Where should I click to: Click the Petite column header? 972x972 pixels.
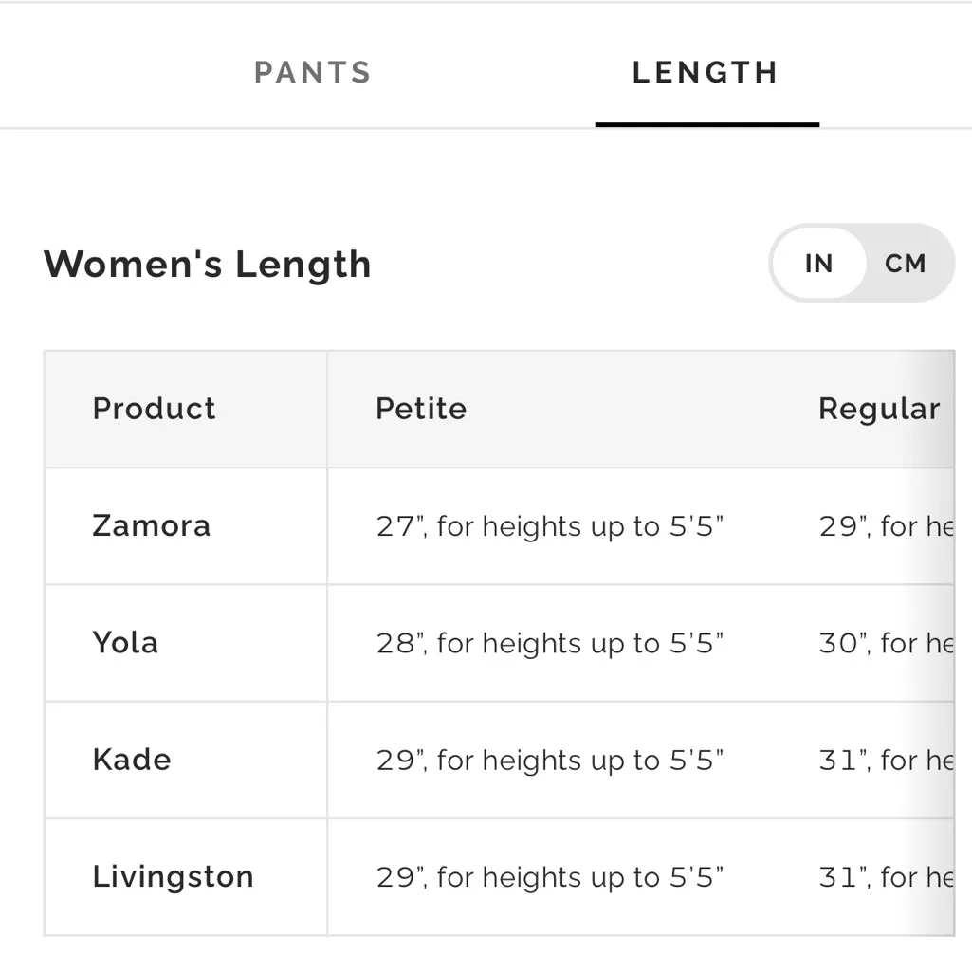pos(421,409)
